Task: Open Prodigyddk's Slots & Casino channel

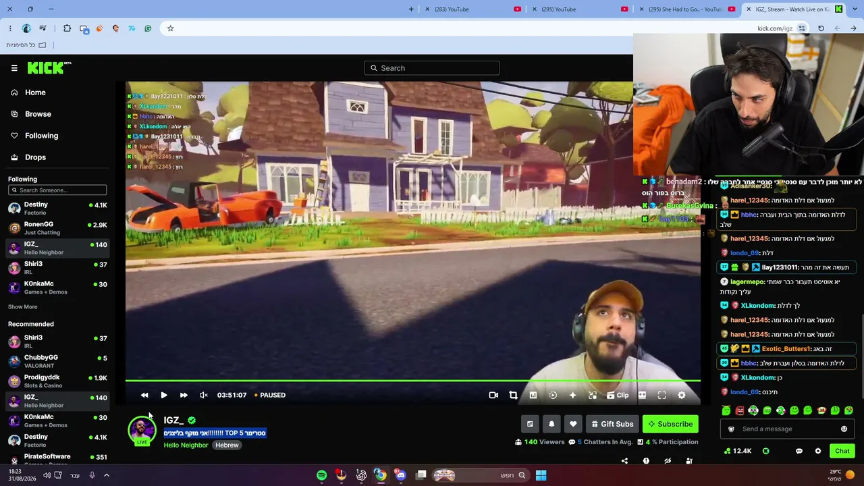Action: (x=57, y=381)
